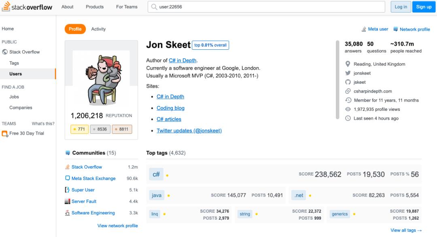This screenshot has width=437, height=237.
Task: Focus the search input field
Action: [267, 7]
